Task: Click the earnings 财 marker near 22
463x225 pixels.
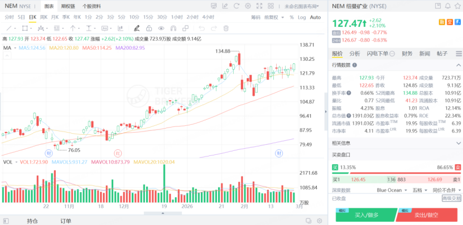Action: (48, 153)
